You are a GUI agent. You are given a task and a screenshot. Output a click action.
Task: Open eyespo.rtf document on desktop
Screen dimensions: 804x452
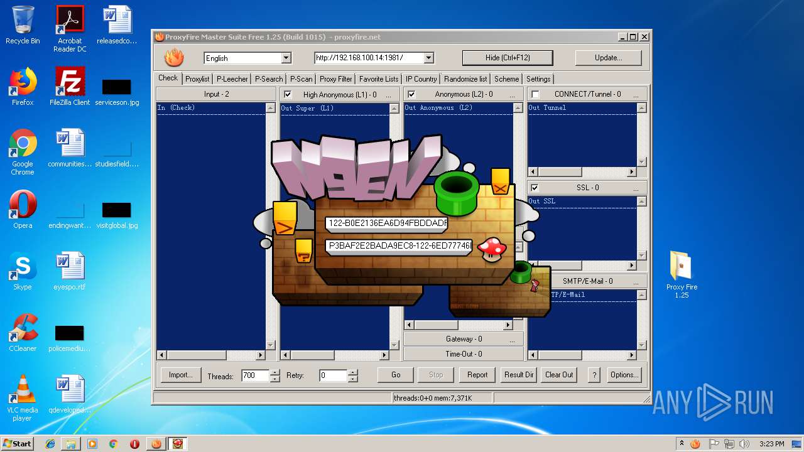click(70, 271)
